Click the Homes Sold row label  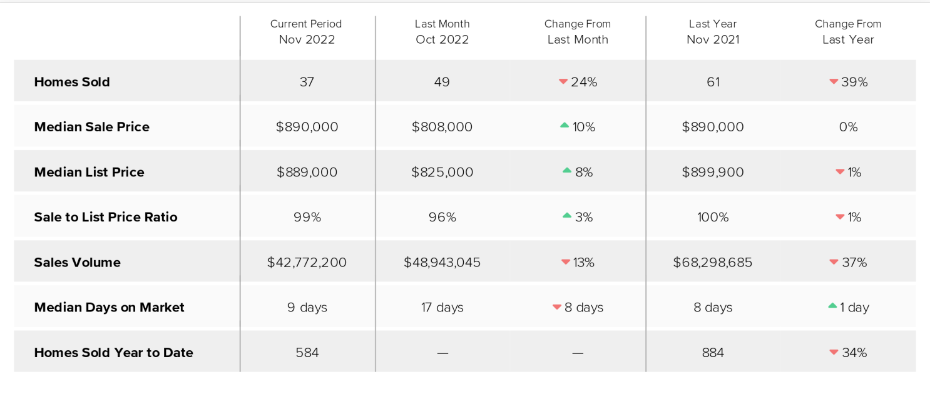(72, 82)
